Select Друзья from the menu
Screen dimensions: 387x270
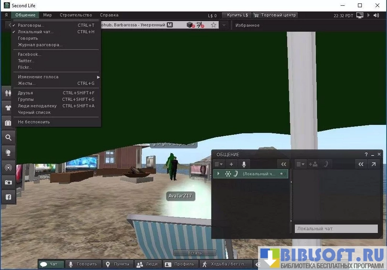25,93
